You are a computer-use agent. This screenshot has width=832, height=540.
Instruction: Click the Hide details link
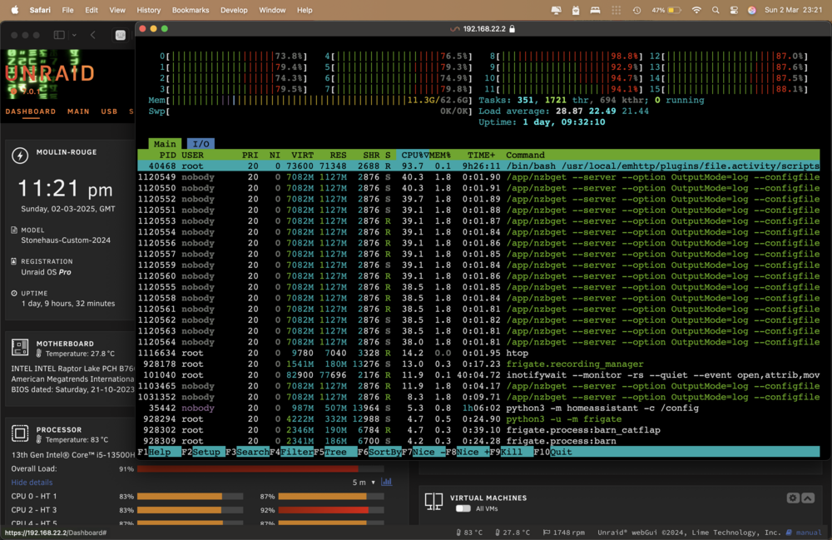click(32, 483)
